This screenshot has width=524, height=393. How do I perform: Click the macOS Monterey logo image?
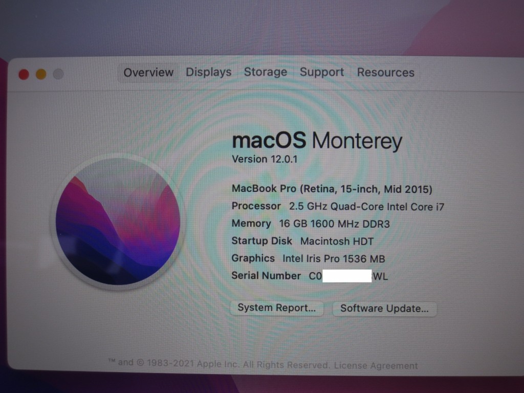[x=118, y=222]
